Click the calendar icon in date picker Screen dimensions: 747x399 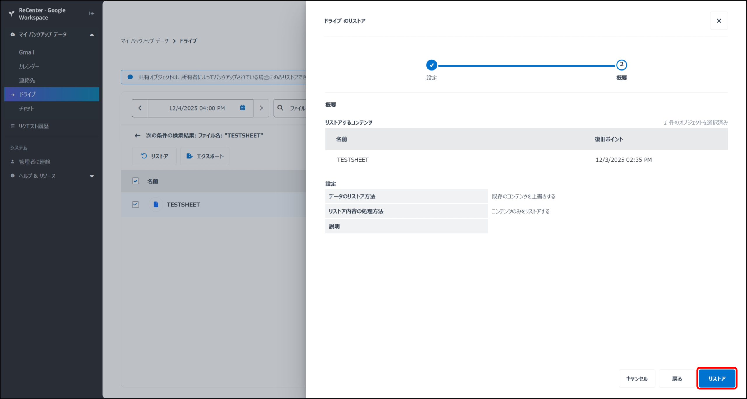(242, 108)
